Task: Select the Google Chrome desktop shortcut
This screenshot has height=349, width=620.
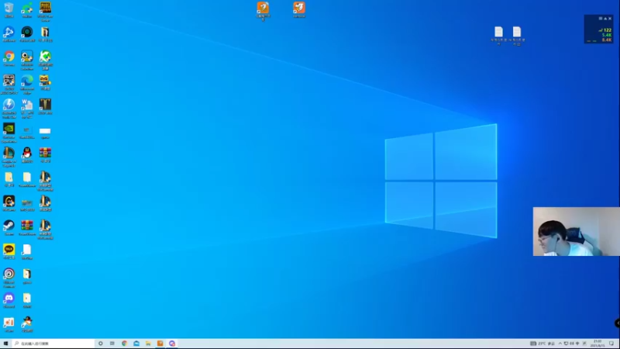Action: coord(9,58)
